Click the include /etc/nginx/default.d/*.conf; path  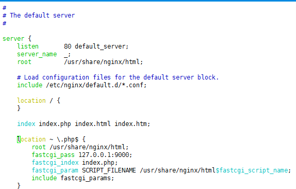[96, 85]
